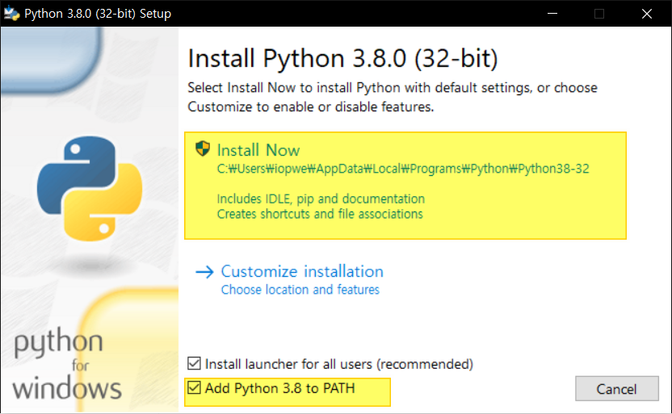Toggle Install launcher for all users checkbox

click(194, 363)
